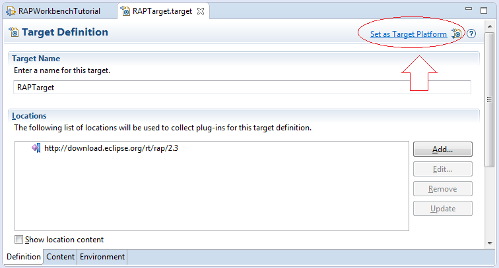Switch to the RAPWorkbenchTutorial editor tab
Viewport: 499px width, 268px height.
point(59,11)
